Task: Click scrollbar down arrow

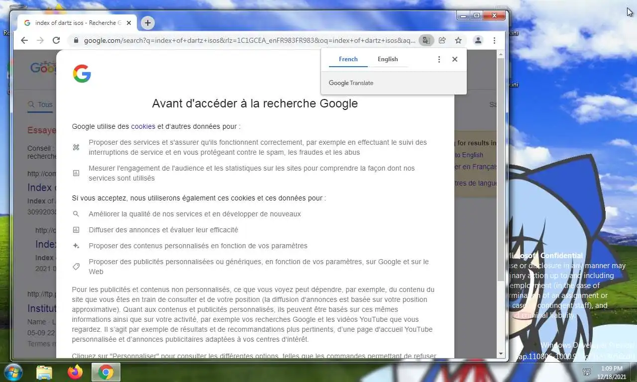Action: (501, 354)
